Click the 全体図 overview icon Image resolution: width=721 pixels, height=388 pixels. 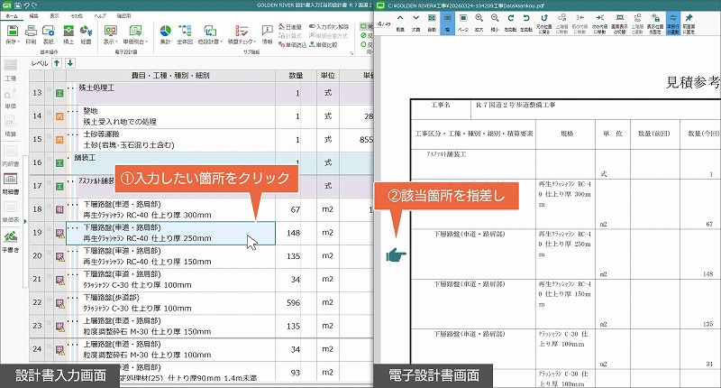185,32
